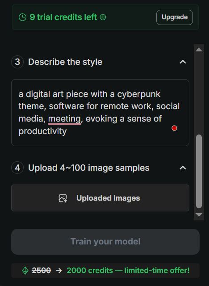The height and width of the screenshot is (286, 209).
Task: Click inside the style description text area
Action: click(100, 113)
